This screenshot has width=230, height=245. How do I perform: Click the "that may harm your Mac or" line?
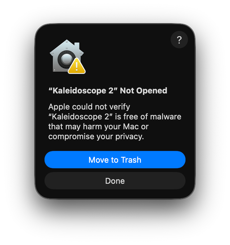98,127
